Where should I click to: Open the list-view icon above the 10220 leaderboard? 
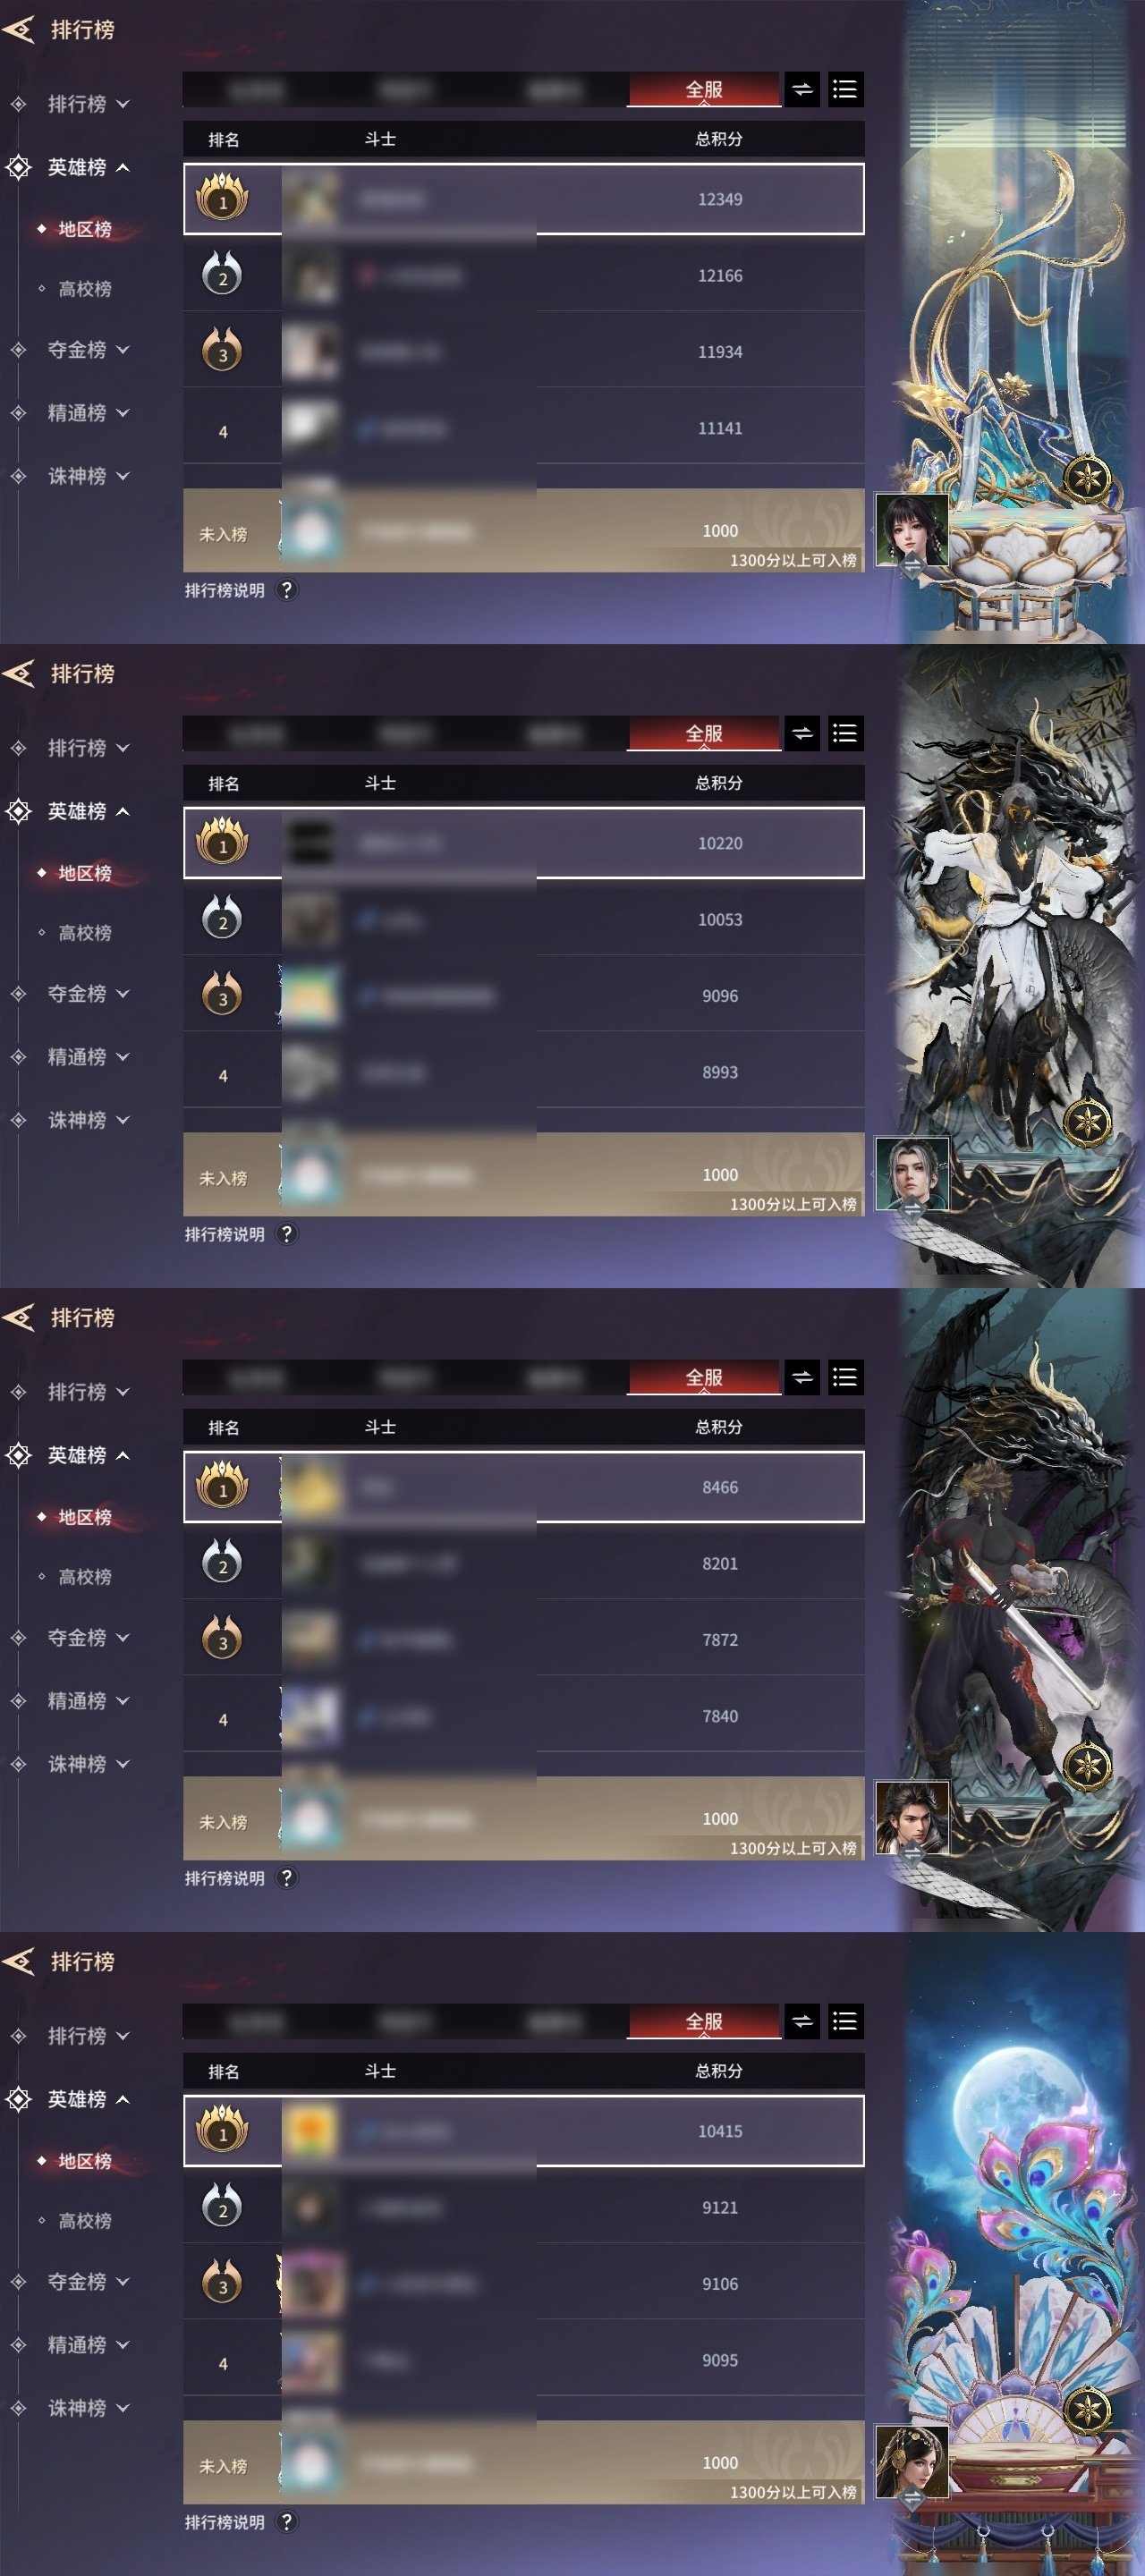(x=845, y=734)
